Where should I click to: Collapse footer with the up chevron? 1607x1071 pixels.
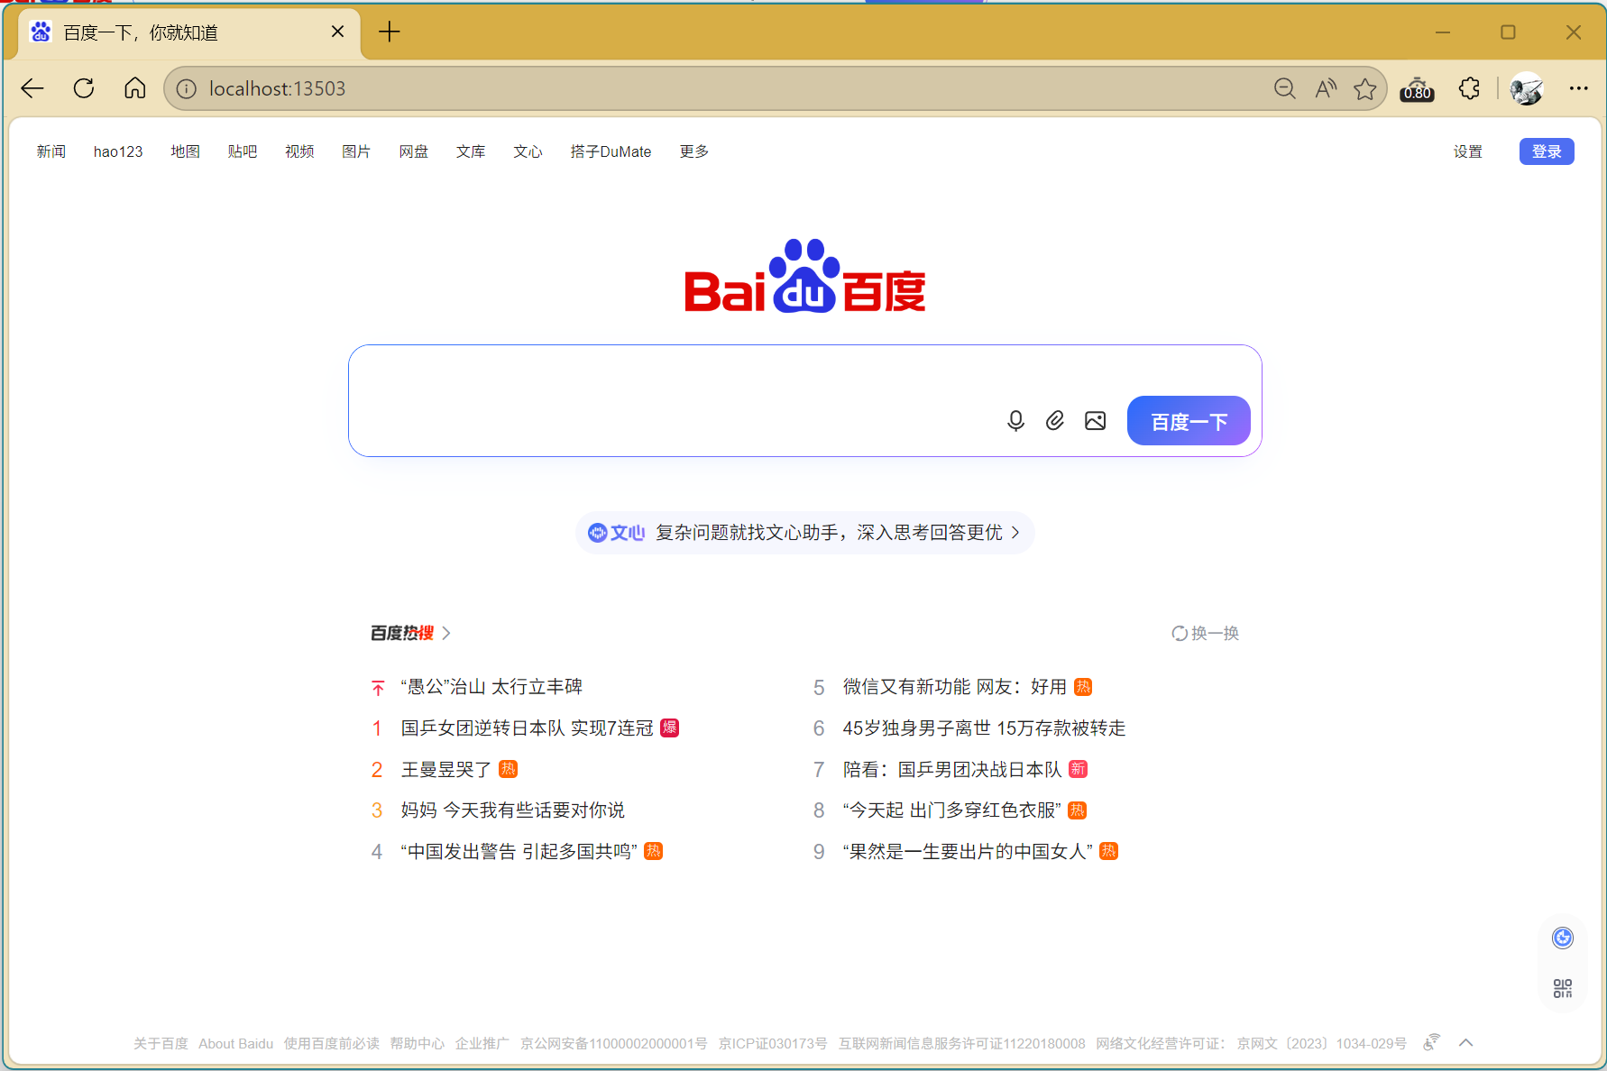[1466, 1042]
